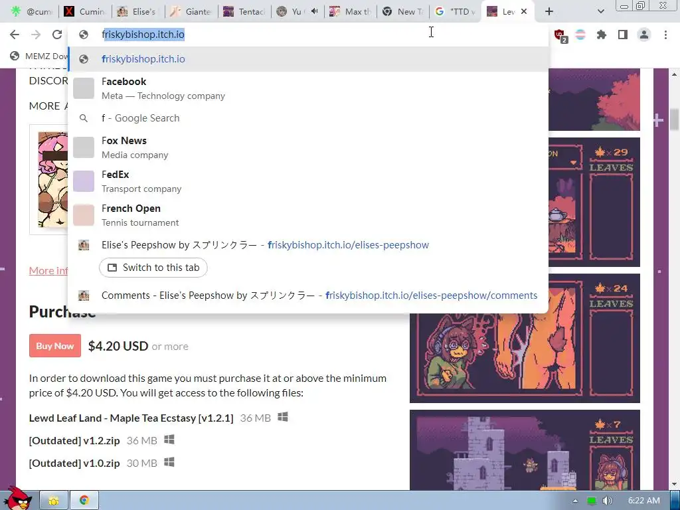This screenshot has width=680, height=510.
Task: Click the green network tray icon
Action: (x=591, y=501)
